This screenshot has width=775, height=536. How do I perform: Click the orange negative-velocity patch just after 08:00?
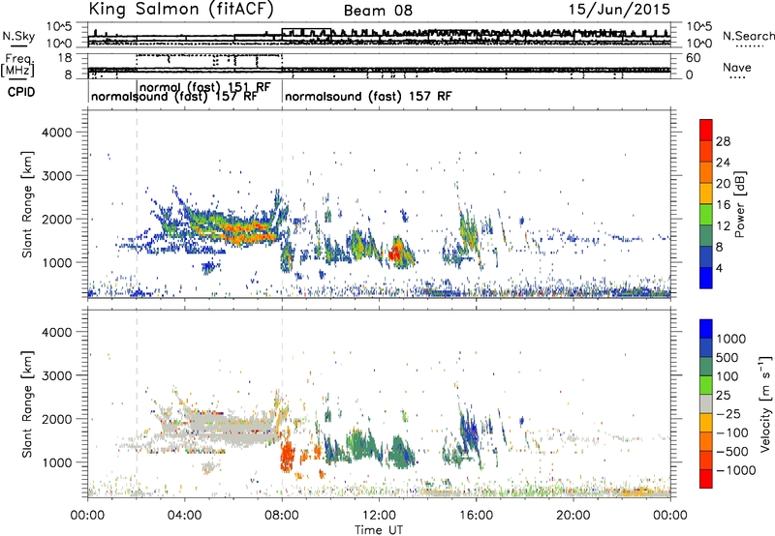coord(287,456)
